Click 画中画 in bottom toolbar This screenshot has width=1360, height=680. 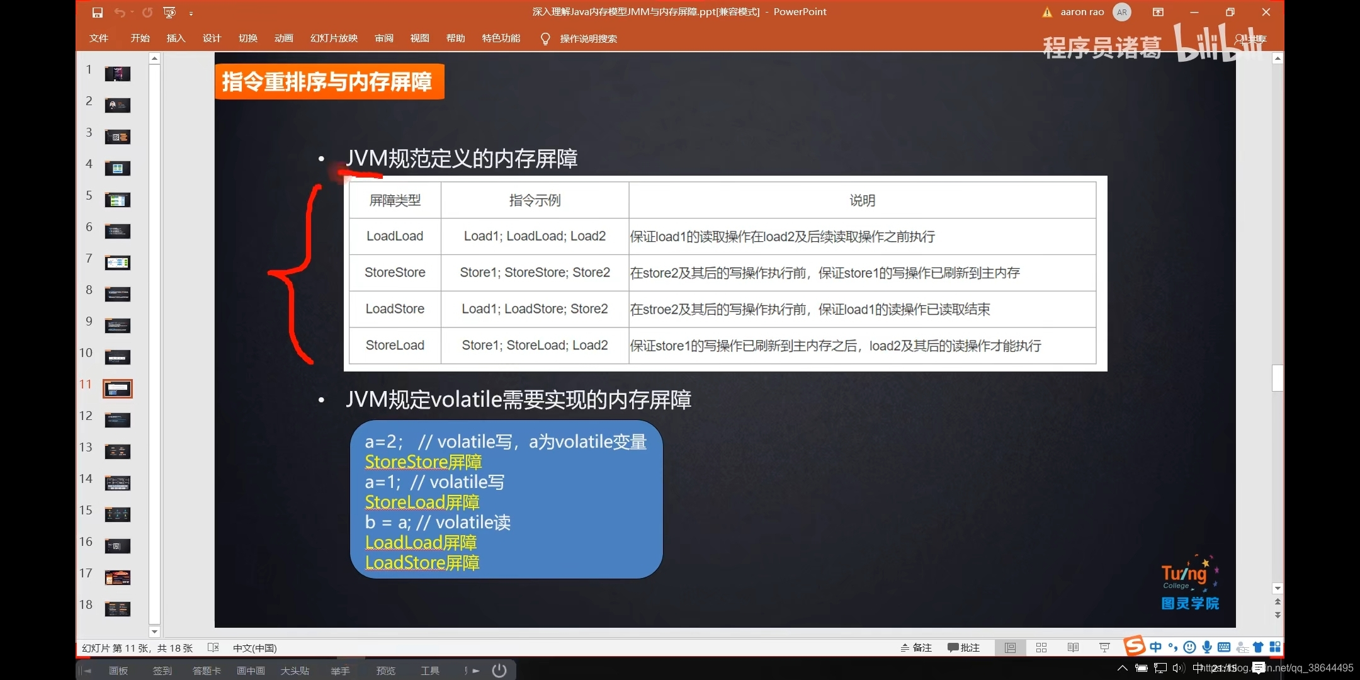tap(251, 671)
